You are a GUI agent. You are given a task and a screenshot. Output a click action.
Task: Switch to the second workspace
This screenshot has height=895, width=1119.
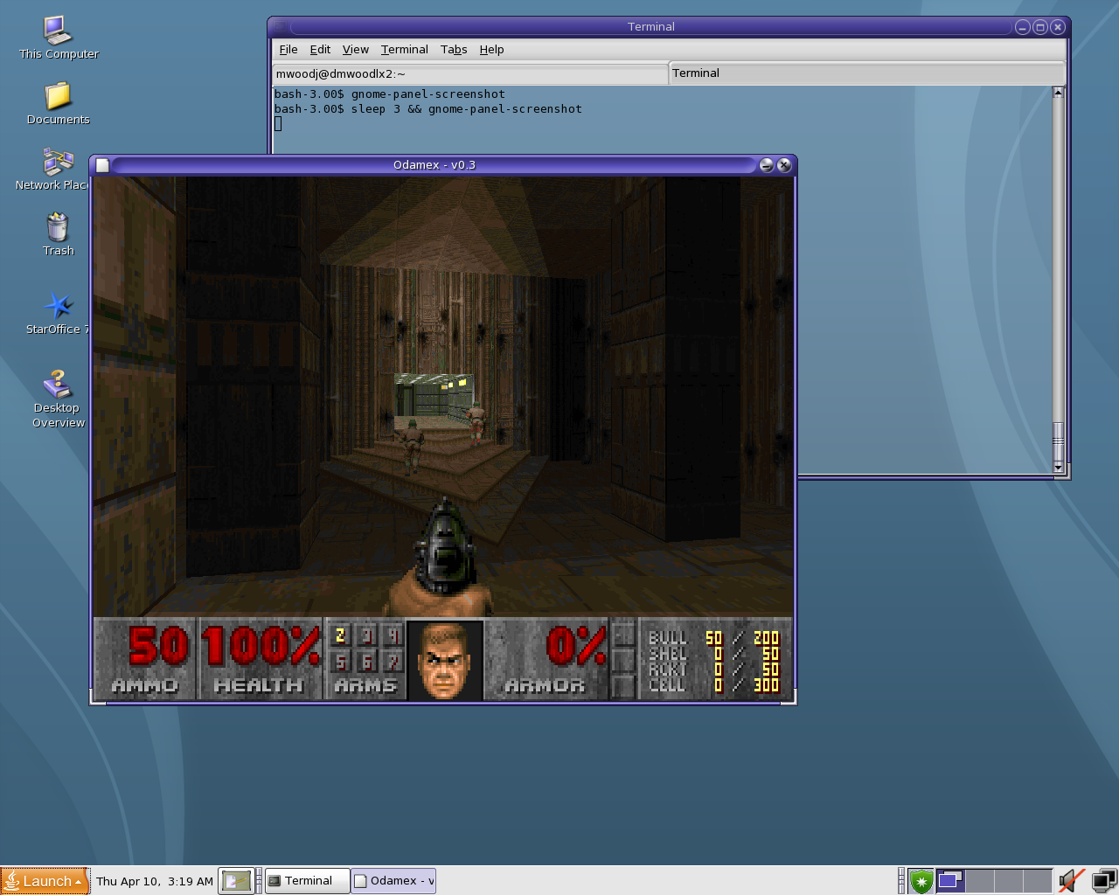pos(980,881)
